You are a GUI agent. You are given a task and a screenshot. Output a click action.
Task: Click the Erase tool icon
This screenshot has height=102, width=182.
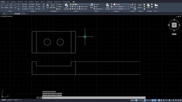click(x=44, y=4)
